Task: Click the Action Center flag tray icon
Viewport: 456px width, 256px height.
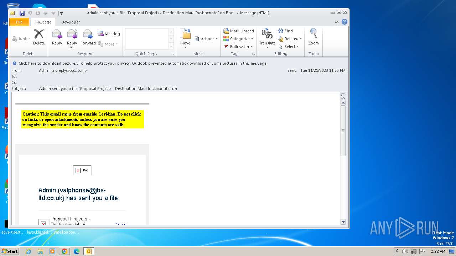Action: [x=422, y=251]
